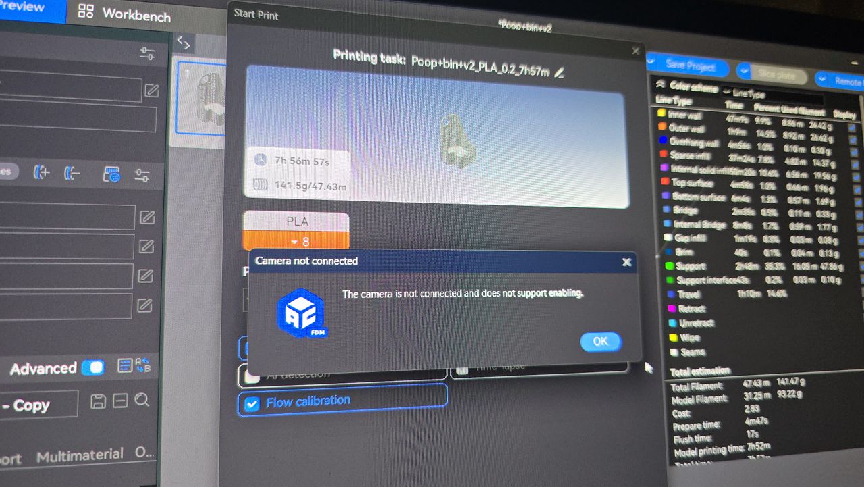
Task: Open the Copy process preset dropdown
Action: (x=38, y=405)
